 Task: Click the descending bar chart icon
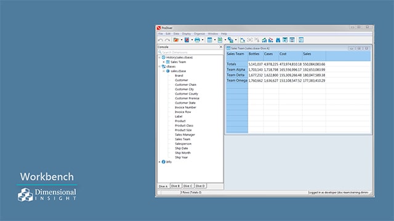point(271,40)
